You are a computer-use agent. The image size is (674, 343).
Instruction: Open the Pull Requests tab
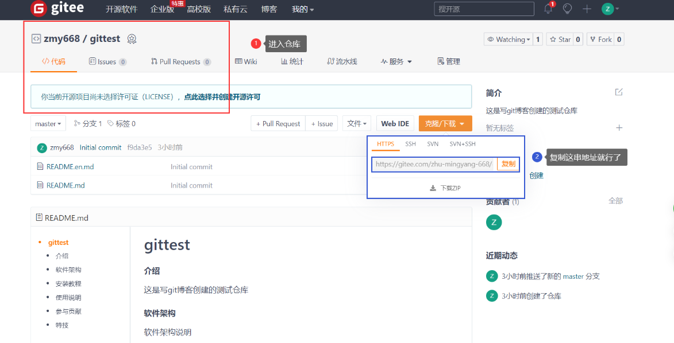(180, 62)
